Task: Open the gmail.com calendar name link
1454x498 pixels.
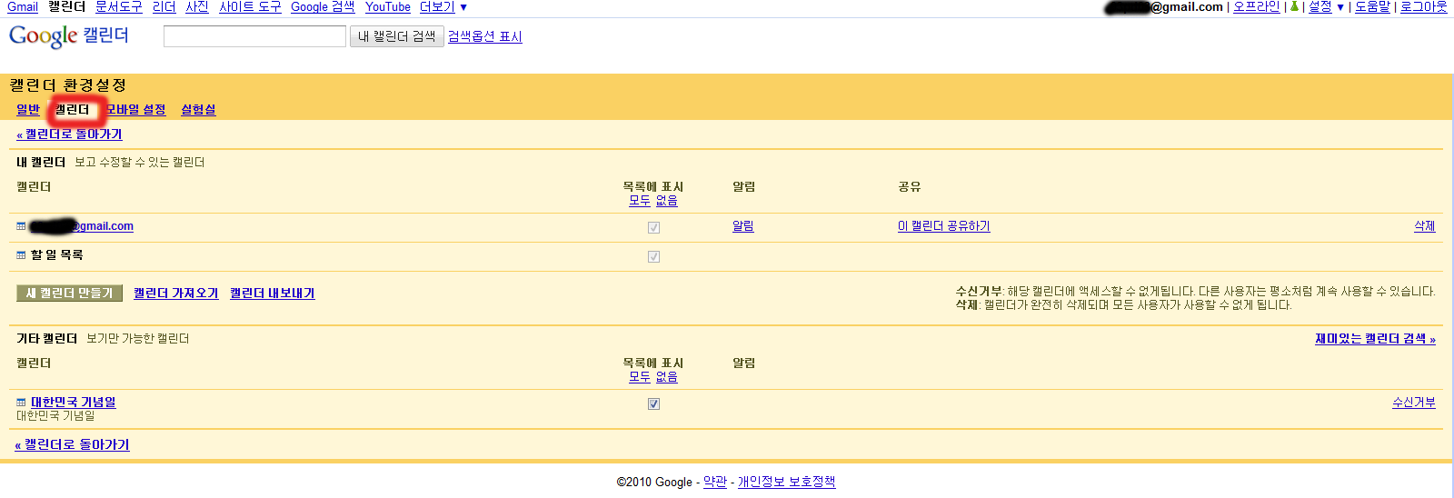Action: 82,226
